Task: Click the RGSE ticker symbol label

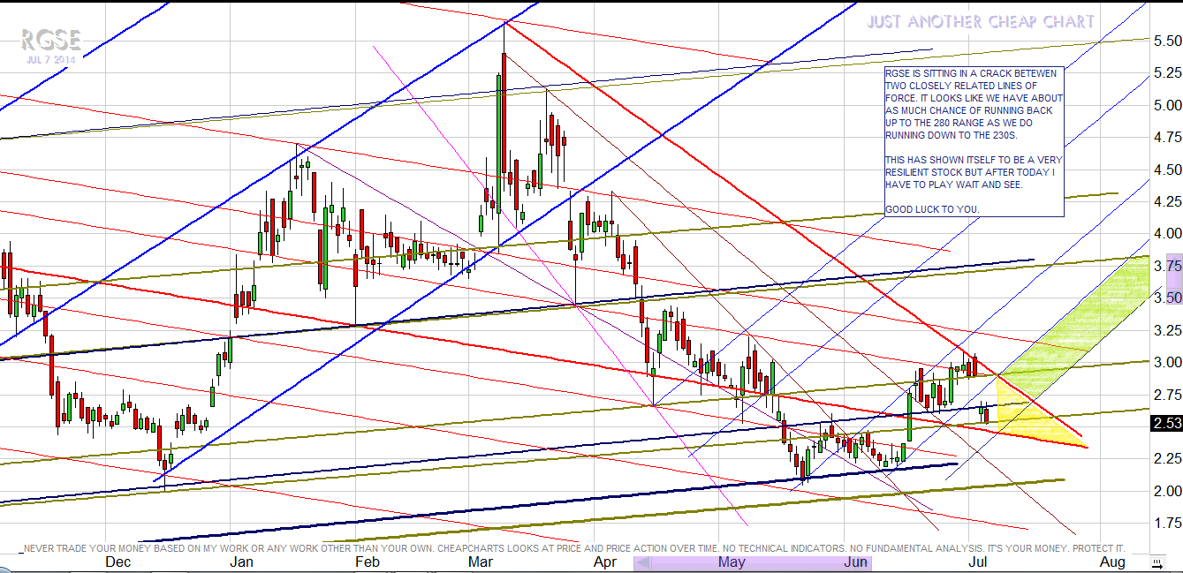Action: tap(51, 40)
